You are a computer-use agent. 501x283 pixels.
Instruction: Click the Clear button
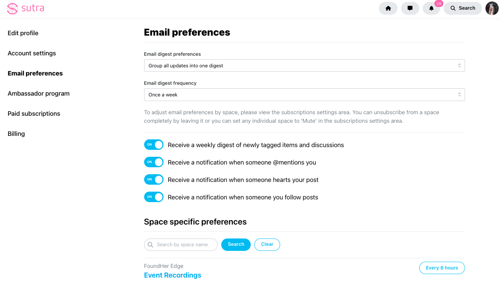[267, 245]
